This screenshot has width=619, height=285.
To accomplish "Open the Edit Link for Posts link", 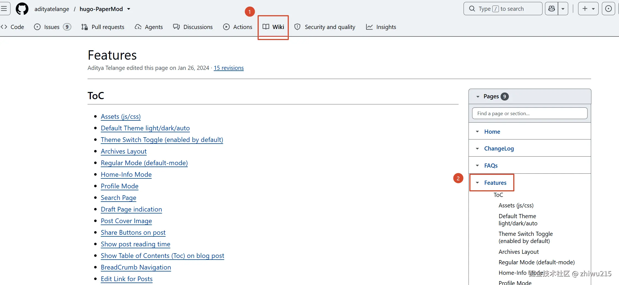I will (x=127, y=279).
